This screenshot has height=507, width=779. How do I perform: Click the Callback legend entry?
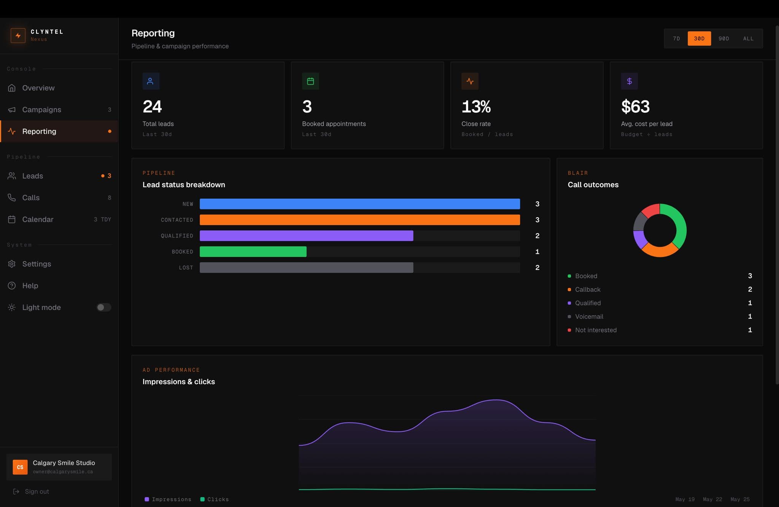[660, 289]
